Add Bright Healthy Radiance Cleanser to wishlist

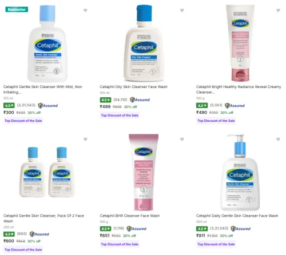278,10
